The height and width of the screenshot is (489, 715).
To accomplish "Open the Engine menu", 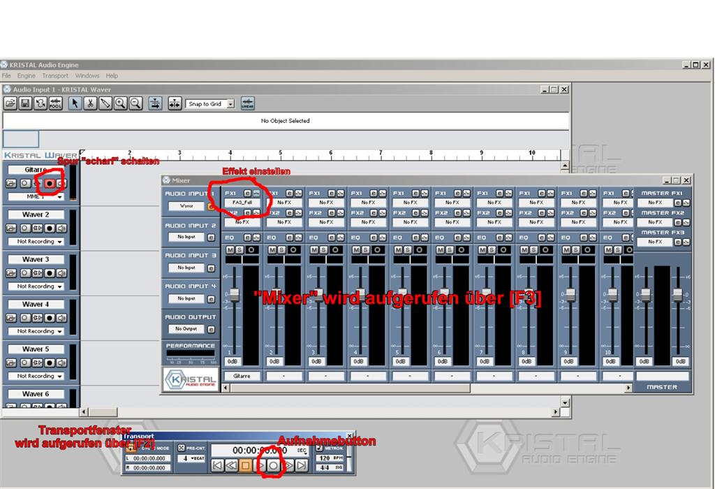I will click(27, 75).
